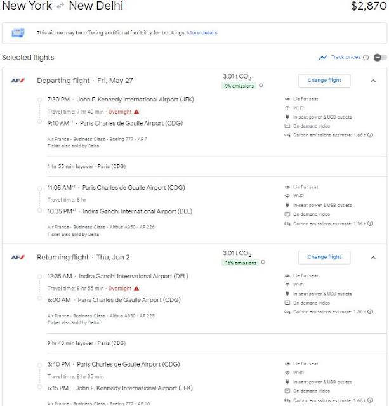Click the flexibility notice luggage icon

coord(18,32)
